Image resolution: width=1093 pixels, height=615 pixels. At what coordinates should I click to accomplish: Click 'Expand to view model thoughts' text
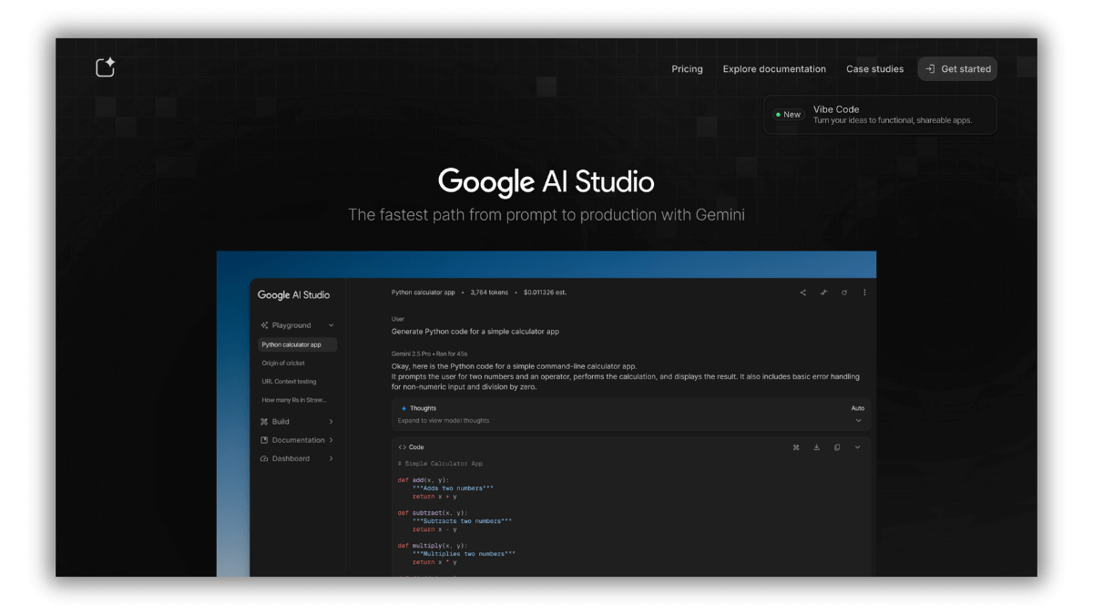444,421
